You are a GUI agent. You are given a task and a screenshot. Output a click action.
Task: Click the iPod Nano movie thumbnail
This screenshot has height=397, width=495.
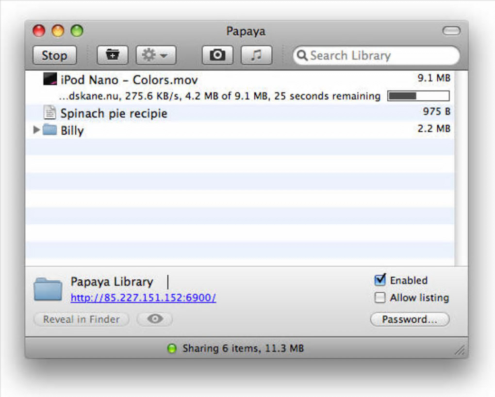(50, 79)
